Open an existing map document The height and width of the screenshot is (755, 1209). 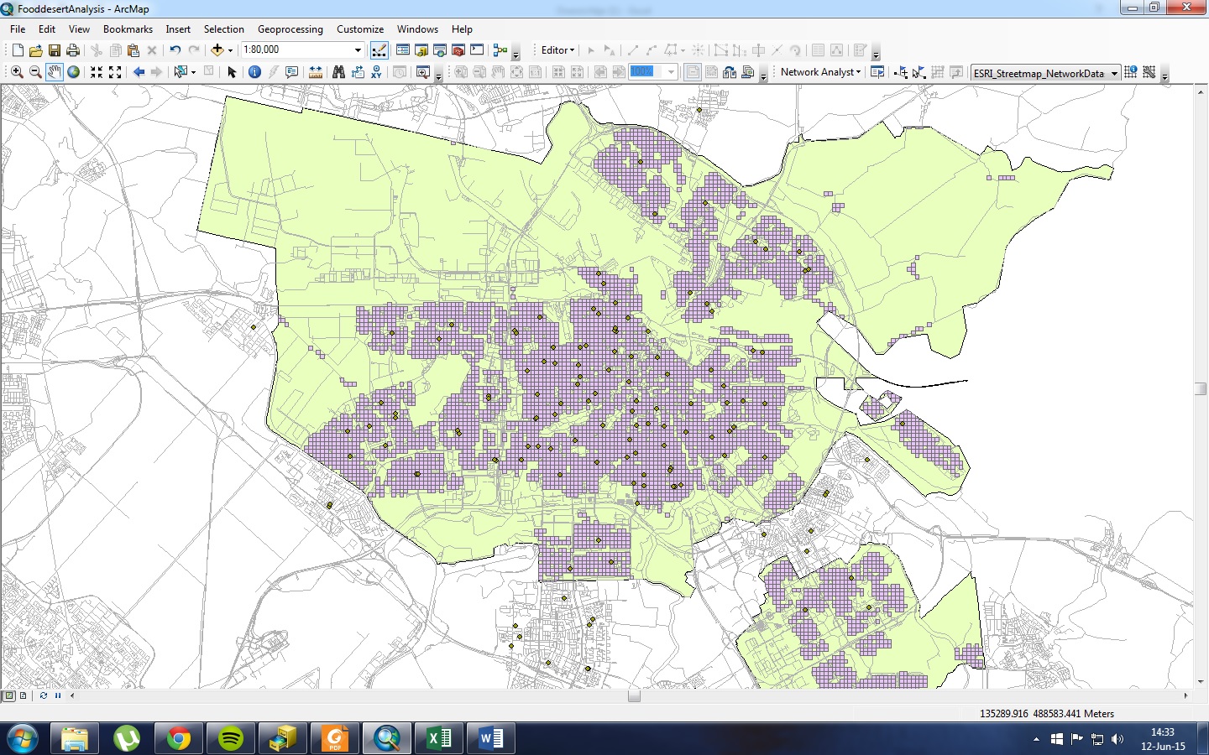pyautogui.click(x=36, y=50)
